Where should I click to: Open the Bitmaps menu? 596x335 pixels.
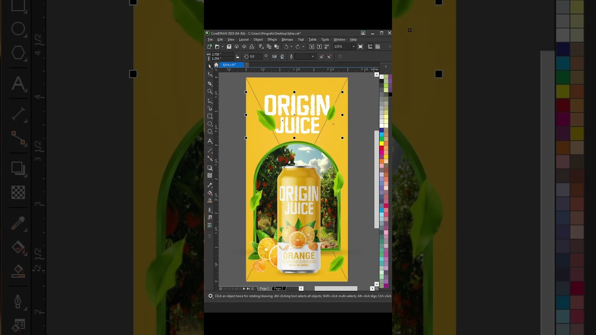point(287,40)
